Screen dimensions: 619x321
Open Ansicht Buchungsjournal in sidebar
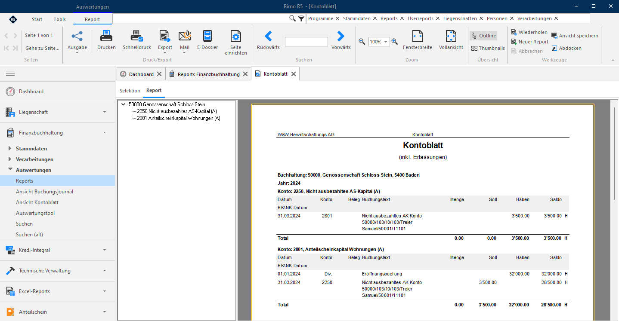[45, 192]
